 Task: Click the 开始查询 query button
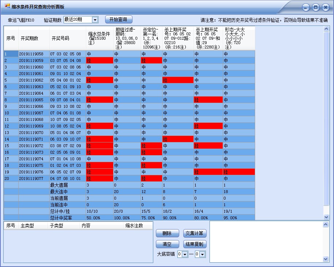[118, 19]
